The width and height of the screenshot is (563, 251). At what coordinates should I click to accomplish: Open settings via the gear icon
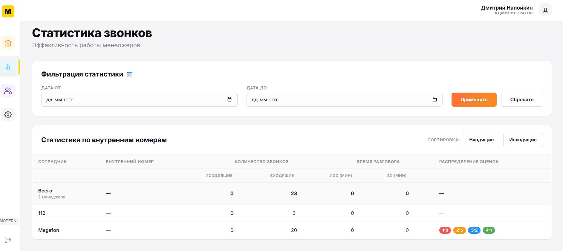(8, 115)
